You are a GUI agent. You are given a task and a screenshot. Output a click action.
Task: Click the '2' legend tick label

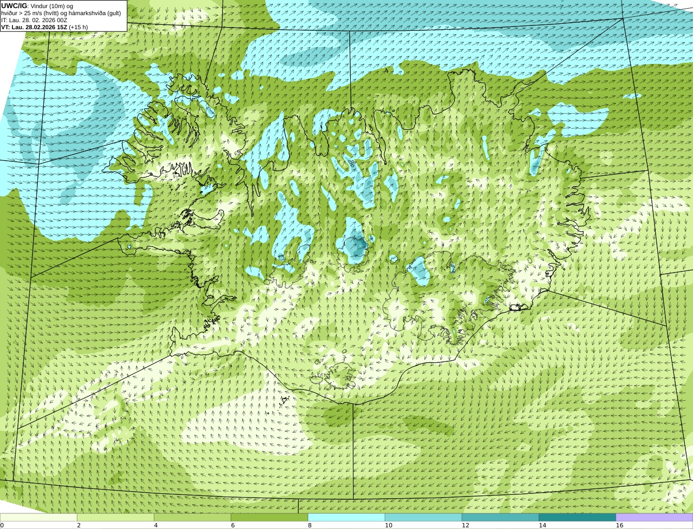click(x=79, y=525)
